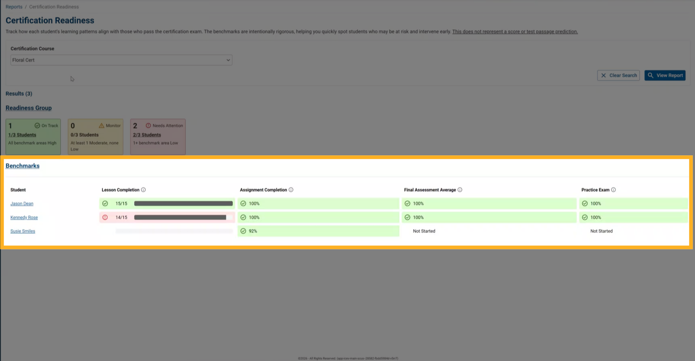Click the 0/3 Students Monitor count
The height and width of the screenshot is (361, 695).
pos(84,135)
